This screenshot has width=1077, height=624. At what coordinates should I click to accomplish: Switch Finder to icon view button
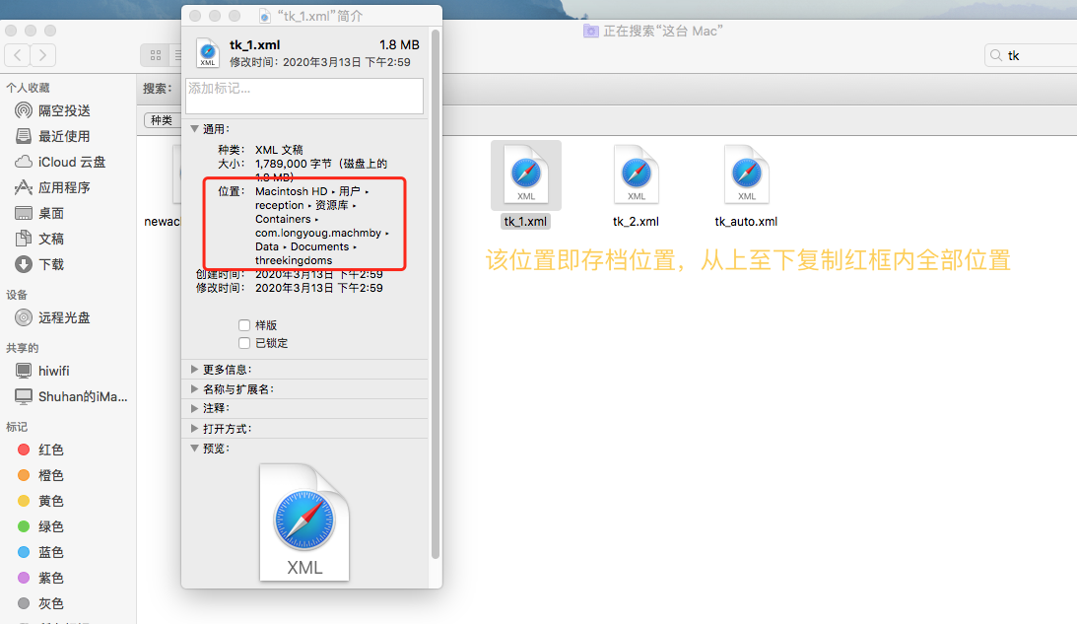point(156,55)
